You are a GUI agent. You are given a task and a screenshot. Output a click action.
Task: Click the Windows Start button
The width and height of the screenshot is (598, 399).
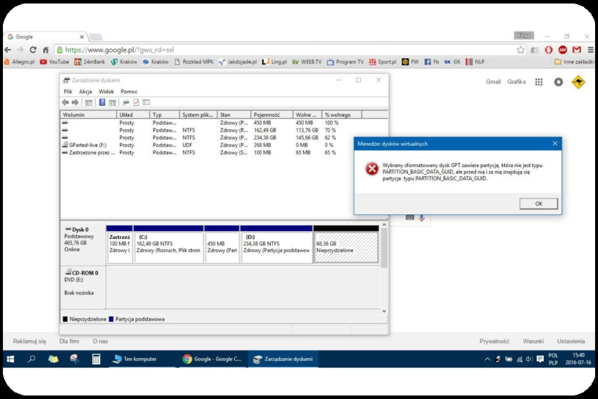click(11, 359)
